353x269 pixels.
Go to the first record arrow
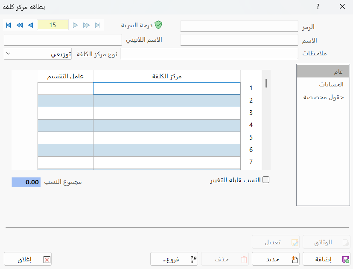(9, 25)
